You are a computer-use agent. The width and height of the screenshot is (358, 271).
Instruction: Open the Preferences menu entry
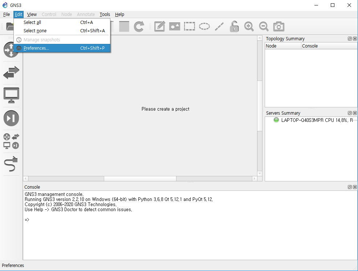(62, 48)
